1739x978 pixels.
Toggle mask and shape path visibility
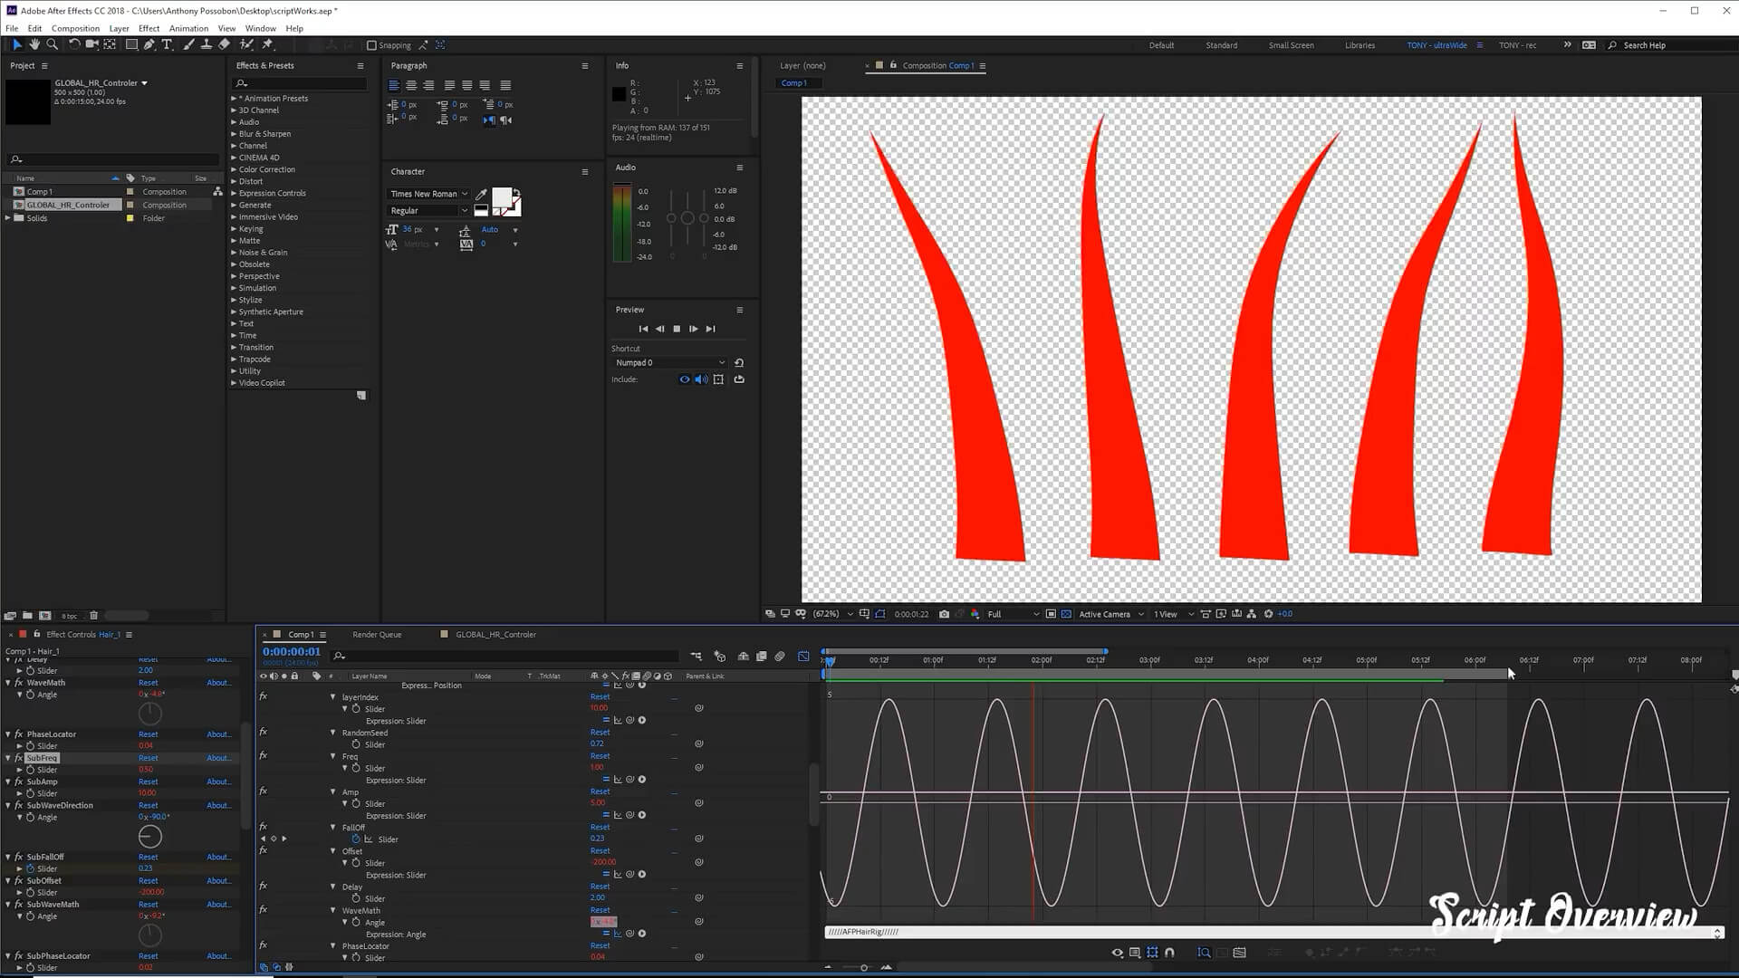tap(880, 614)
